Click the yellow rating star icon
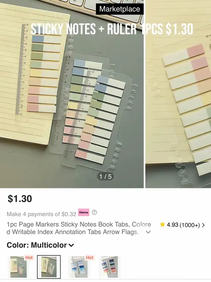This screenshot has width=211, height=282. [x=162, y=225]
